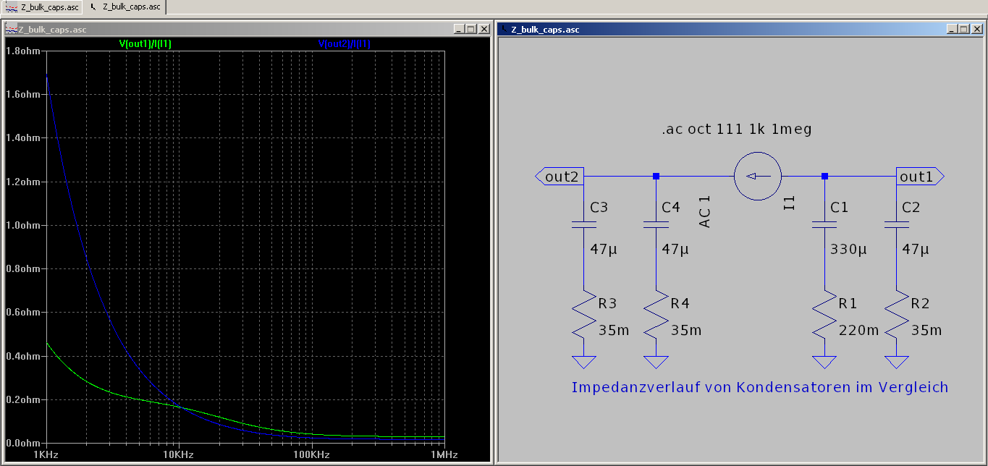Maximize the waveform plot window

point(470,29)
